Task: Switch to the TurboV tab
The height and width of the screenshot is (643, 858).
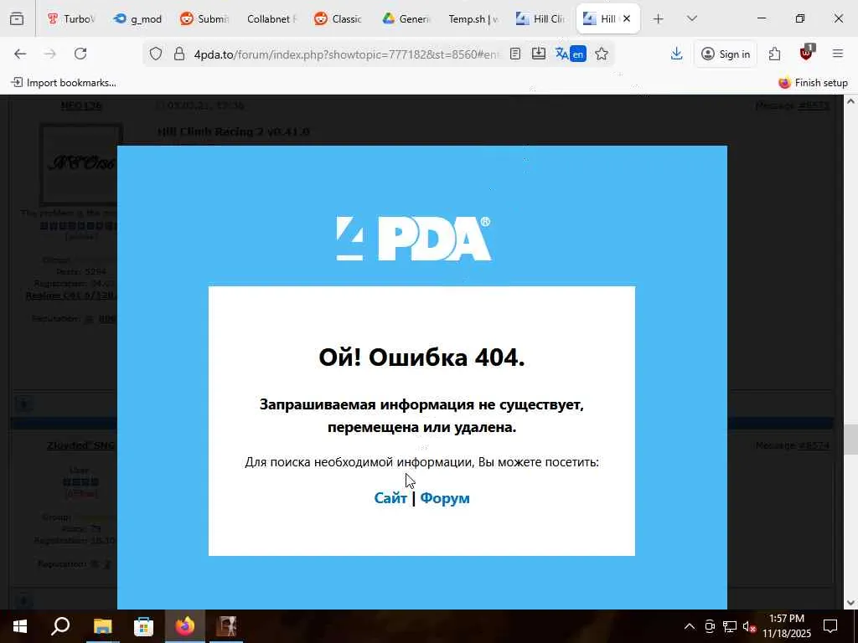Action: (x=71, y=18)
